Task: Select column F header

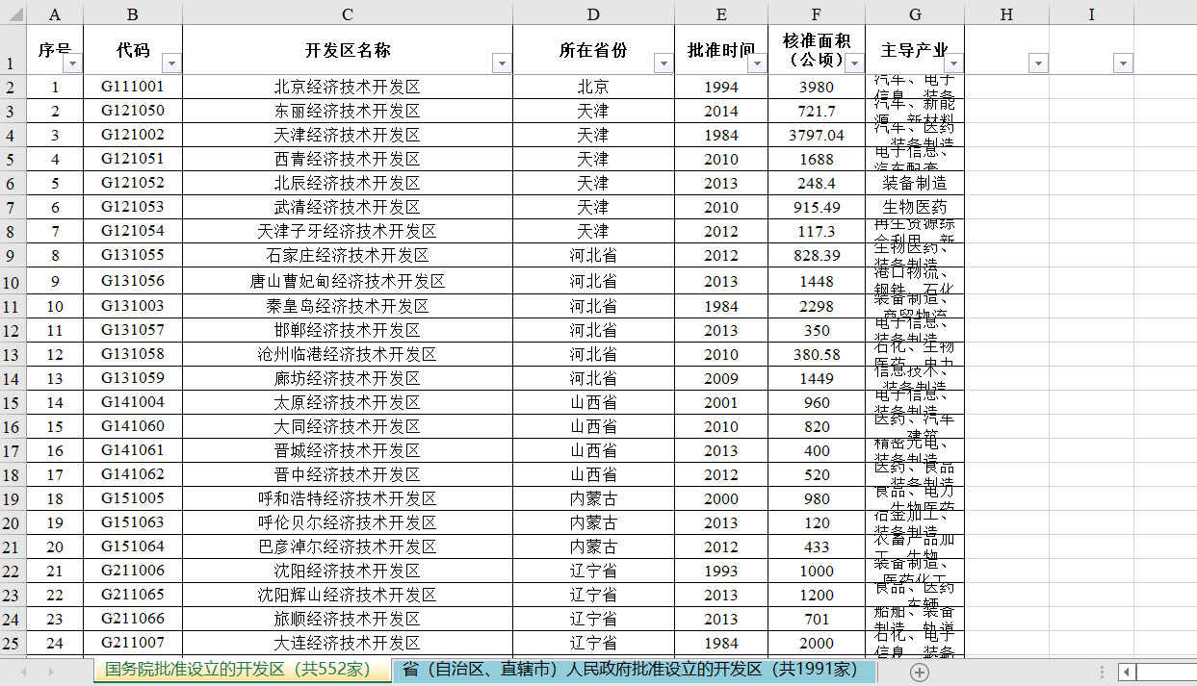Action: click(817, 13)
